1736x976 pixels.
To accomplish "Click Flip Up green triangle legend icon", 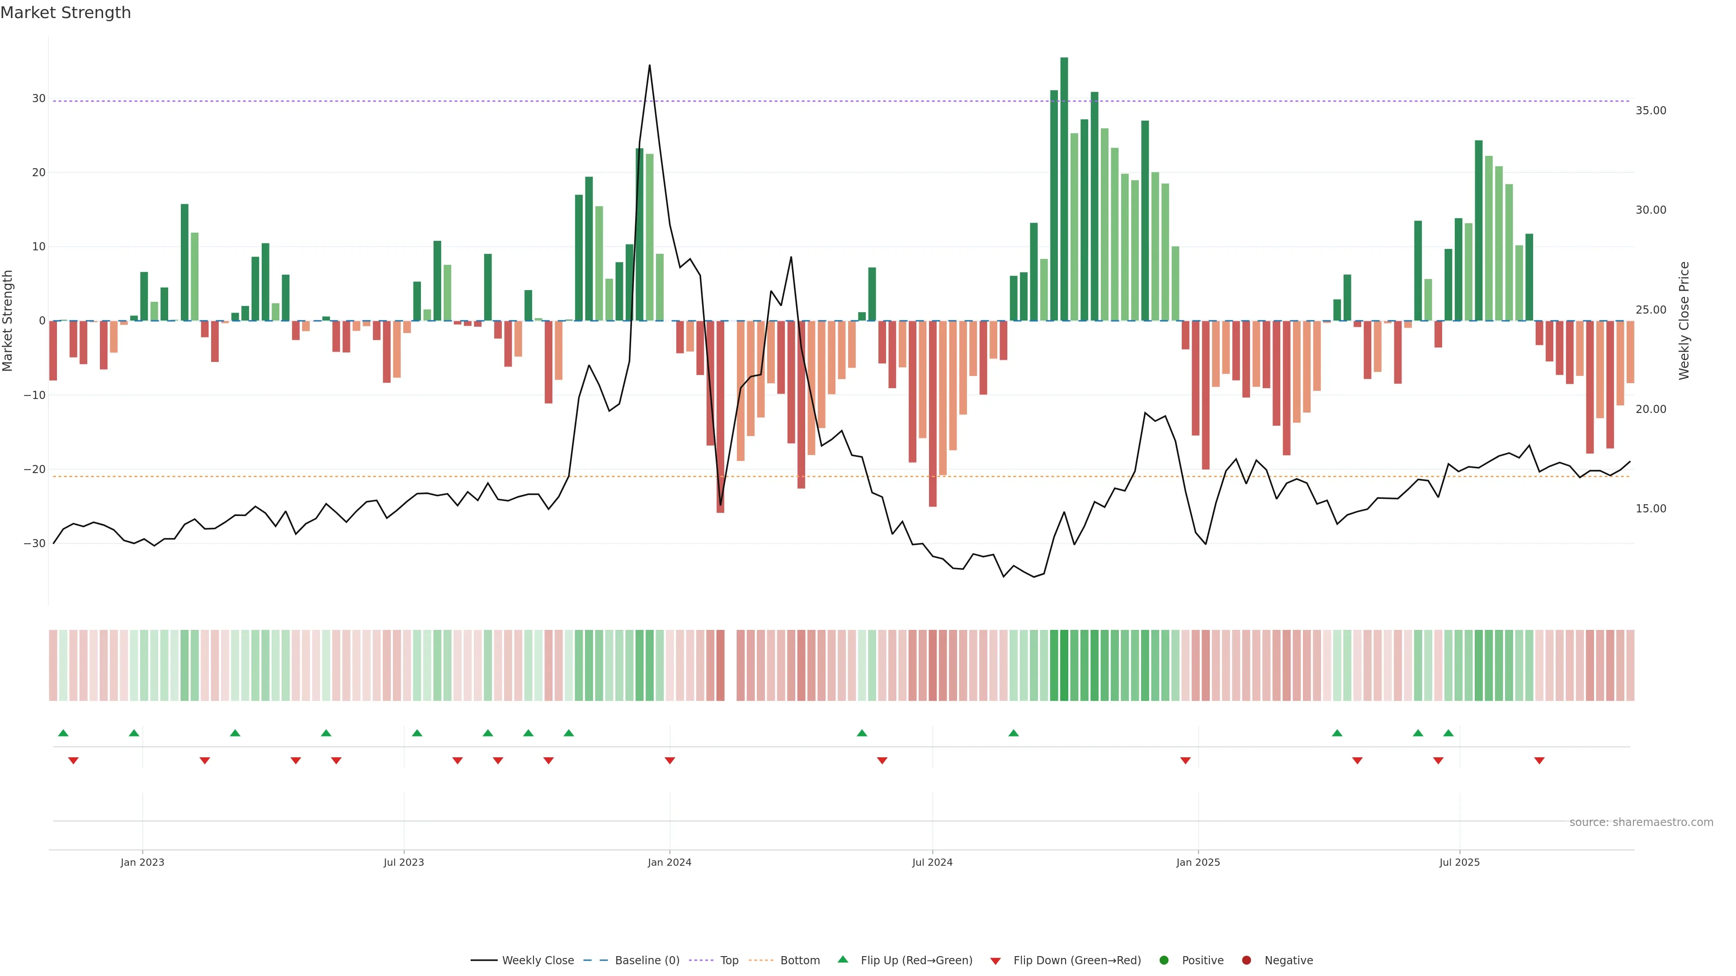I will pos(842,960).
